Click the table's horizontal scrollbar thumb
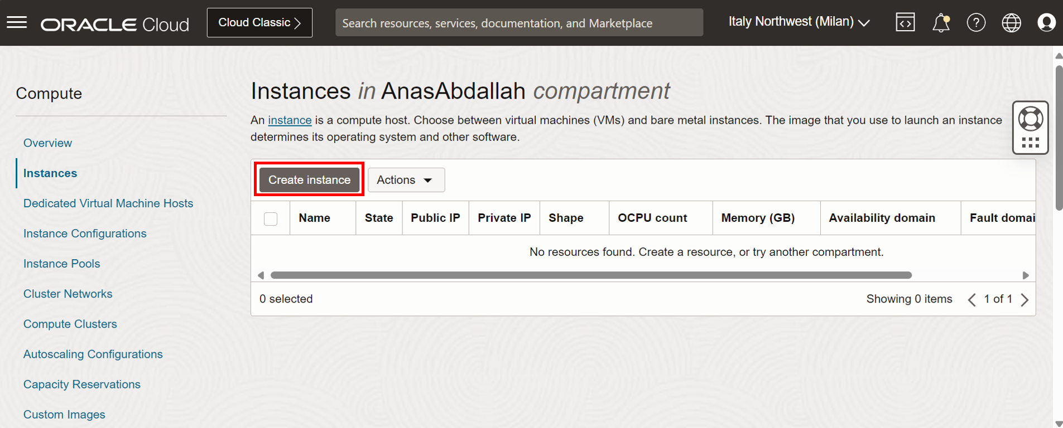 click(591, 275)
